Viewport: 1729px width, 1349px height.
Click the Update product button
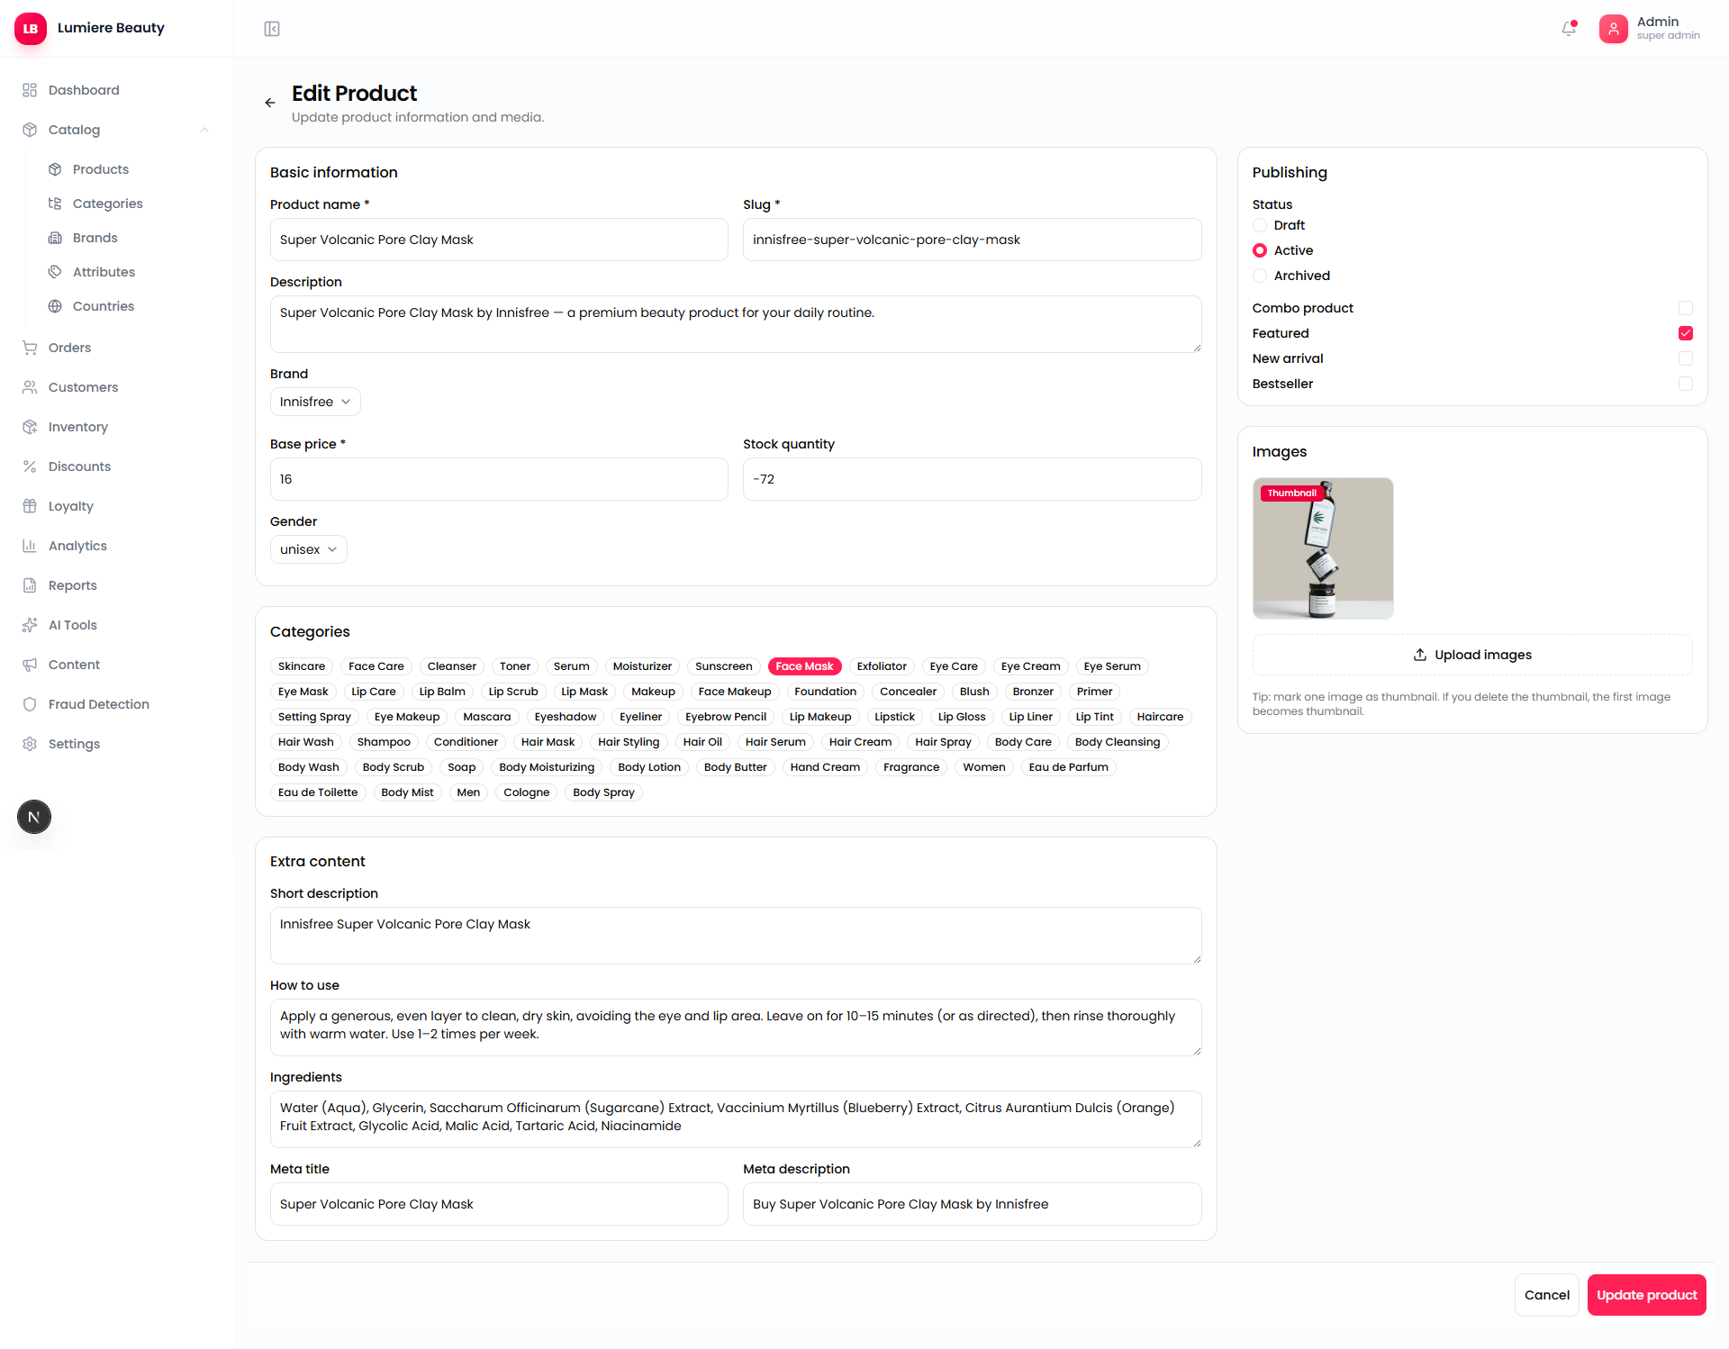(x=1646, y=1295)
